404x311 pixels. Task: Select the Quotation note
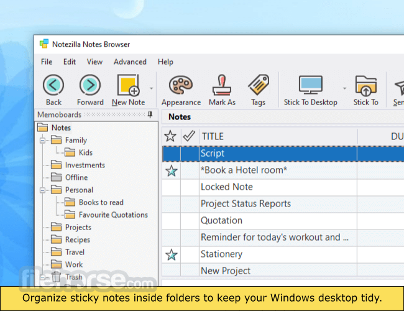point(283,221)
